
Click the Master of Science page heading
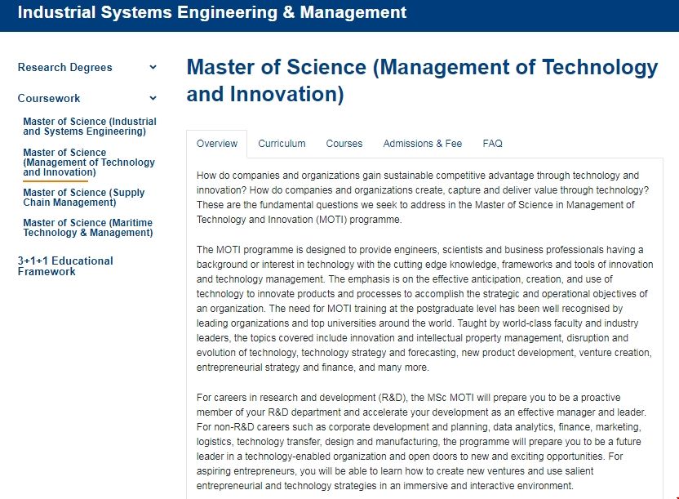422,81
